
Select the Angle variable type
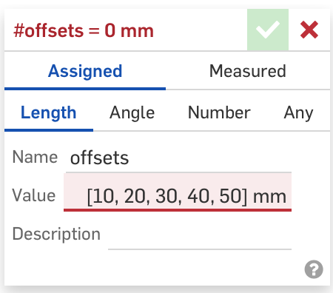pos(132,112)
